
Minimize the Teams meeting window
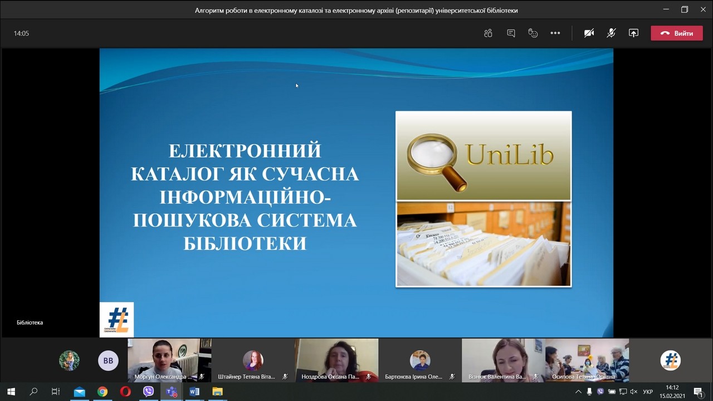point(666,9)
